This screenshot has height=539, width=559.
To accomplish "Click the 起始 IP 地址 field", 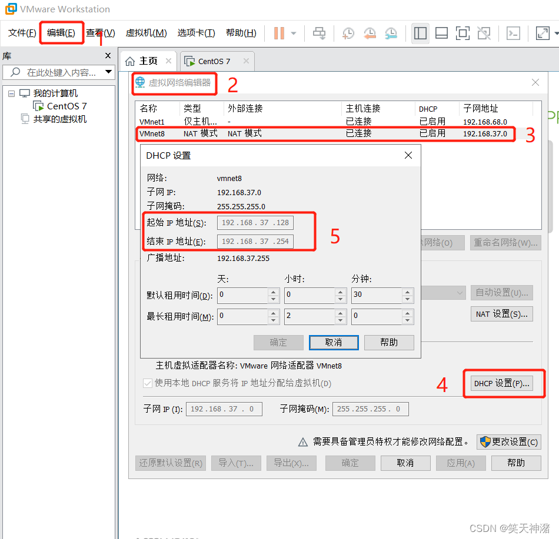I will (255, 223).
